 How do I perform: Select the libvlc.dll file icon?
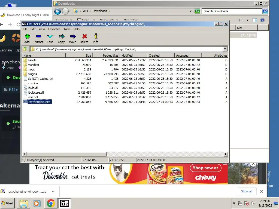point(25,88)
